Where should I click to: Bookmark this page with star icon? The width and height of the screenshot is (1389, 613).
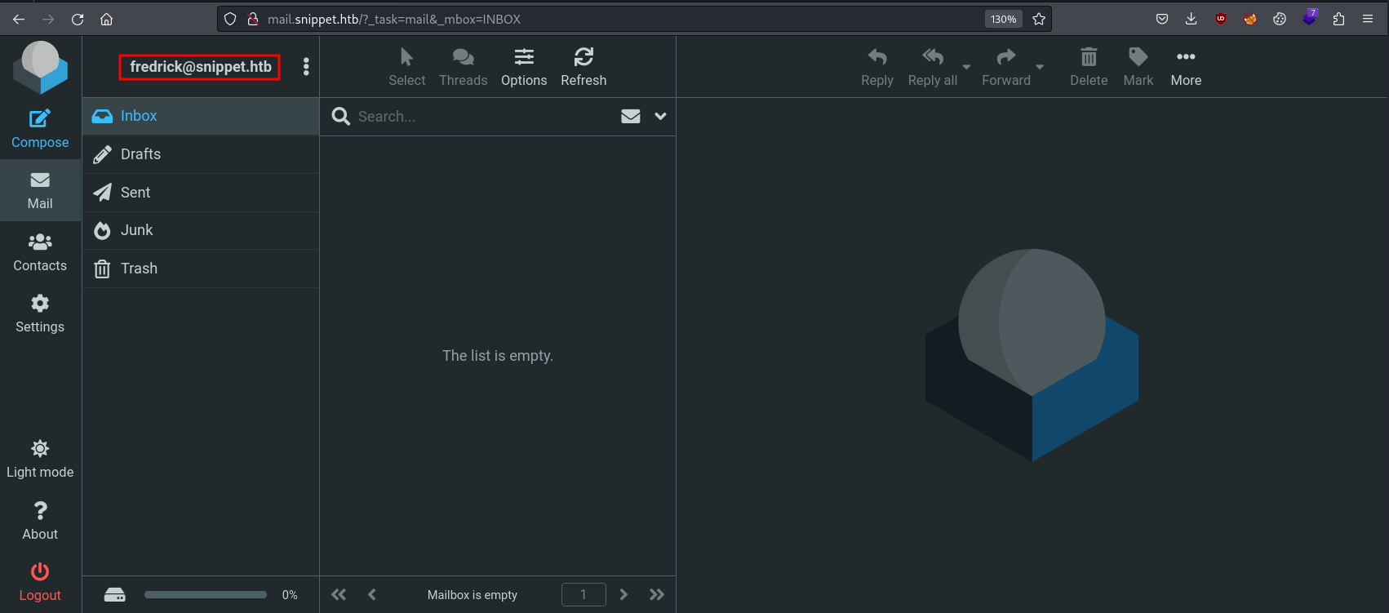[x=1038, y=19]
